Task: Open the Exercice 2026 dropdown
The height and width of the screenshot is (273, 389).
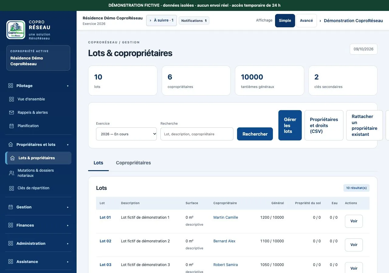Action: pos(126,134)
